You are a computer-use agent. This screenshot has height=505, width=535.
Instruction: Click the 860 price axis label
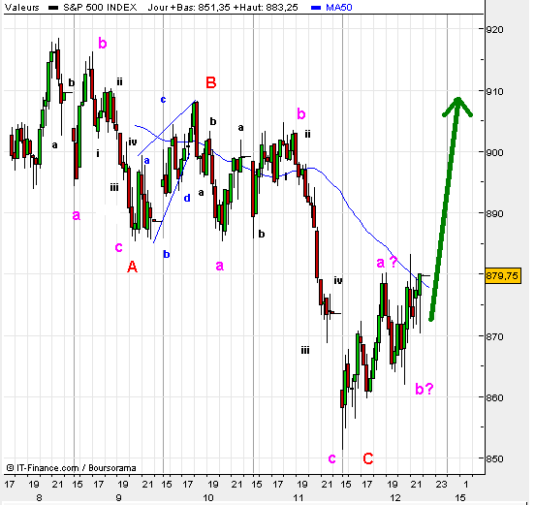(494, 397)
